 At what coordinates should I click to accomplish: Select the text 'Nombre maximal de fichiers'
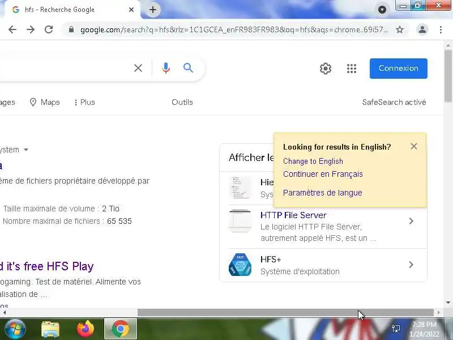point(52,221)
